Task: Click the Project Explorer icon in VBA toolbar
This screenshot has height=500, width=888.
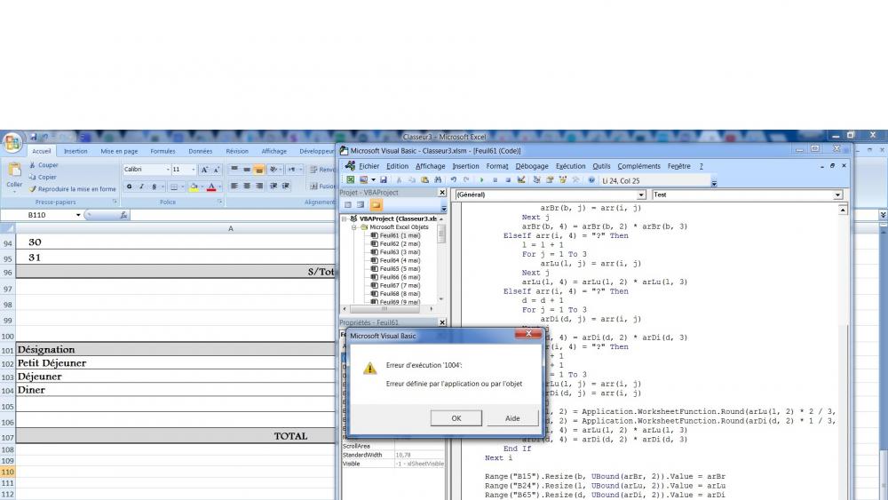Action: coord(536,180)
